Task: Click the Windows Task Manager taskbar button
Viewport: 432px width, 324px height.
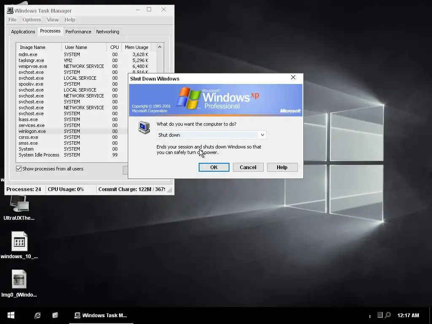Action: (x=101, y=316)
